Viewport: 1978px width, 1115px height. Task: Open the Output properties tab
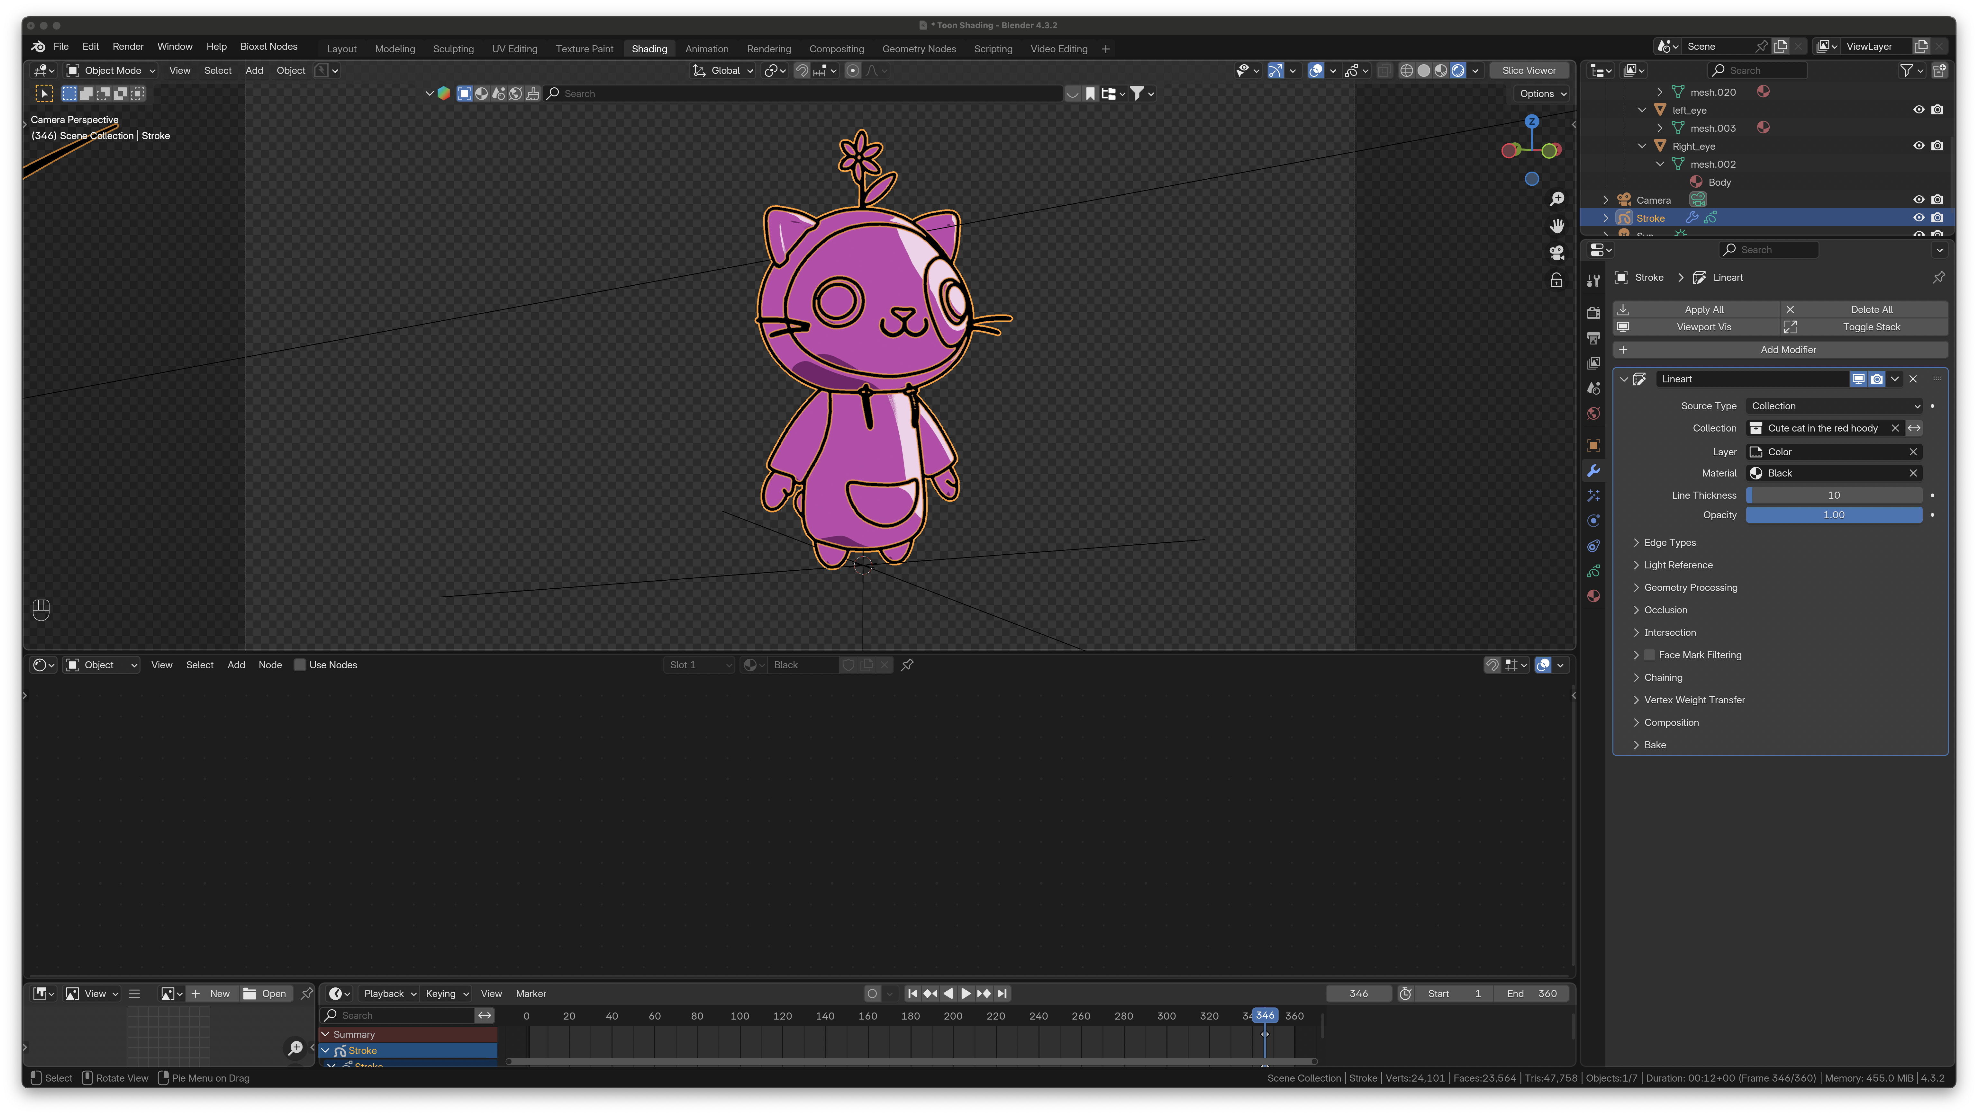pos(1593,338)
